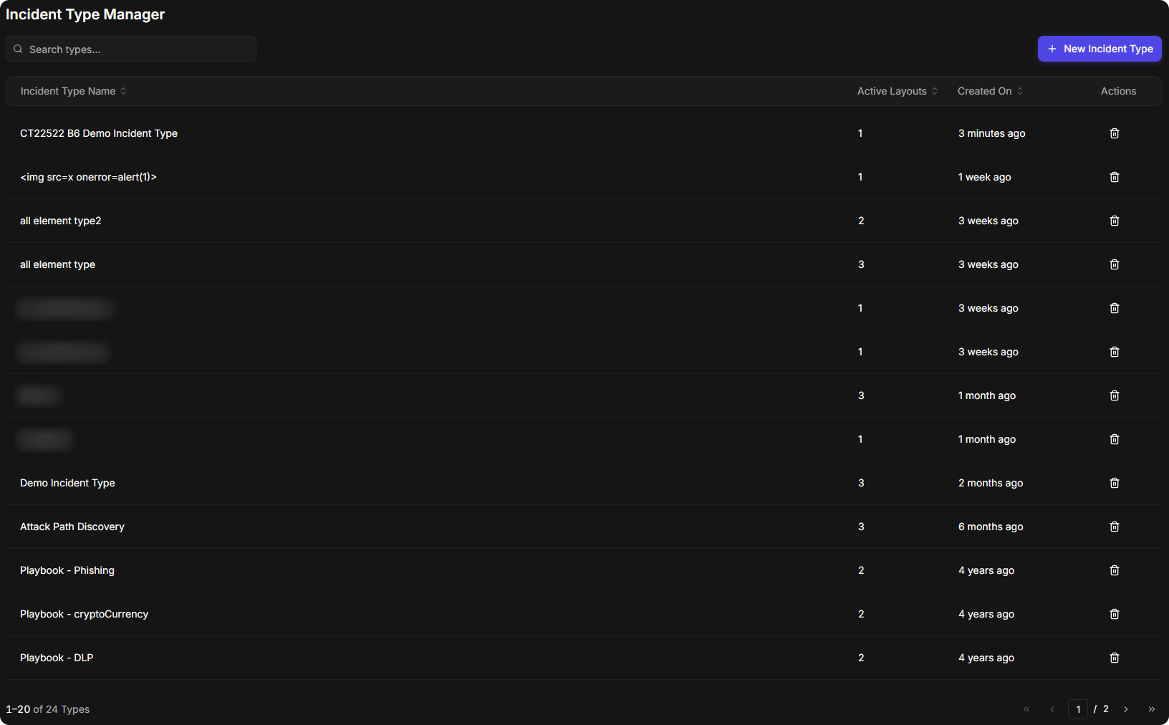
Task: Remove Playbook - DLP using trash icon
Action: pos(1115,658)
